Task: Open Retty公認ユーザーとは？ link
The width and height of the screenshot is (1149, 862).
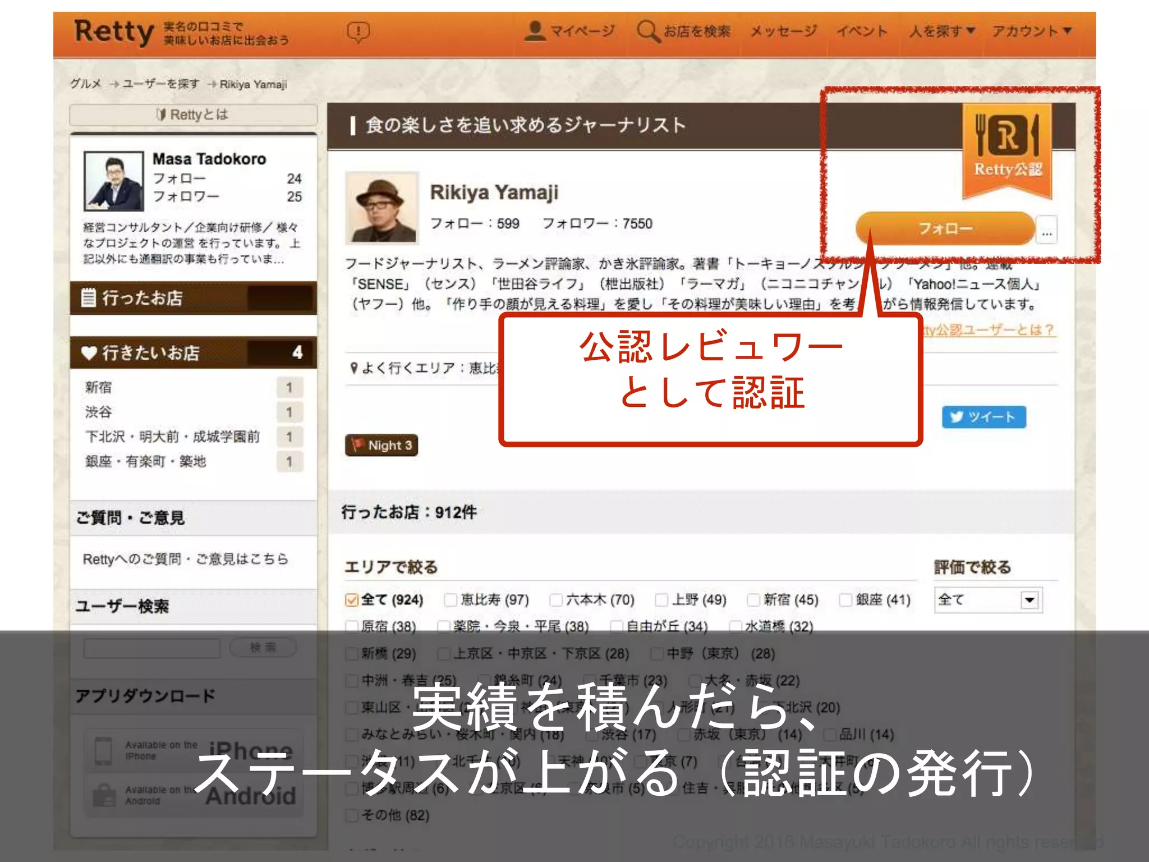Action: [x=989, y=330]
